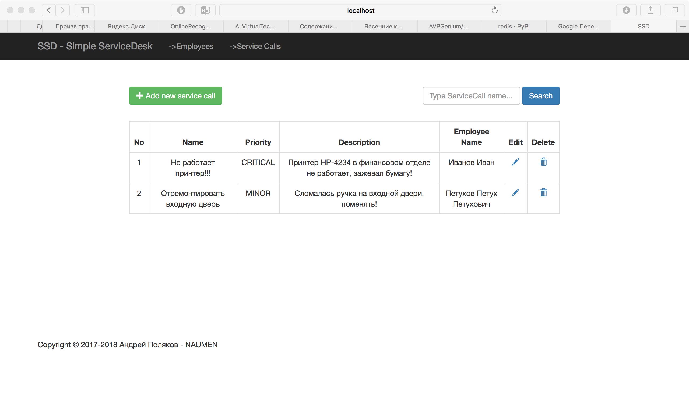Open the privacy shield extension
The height and width of the screenshot is (393, 689).
pyautogui.click(x=181, y=10)
